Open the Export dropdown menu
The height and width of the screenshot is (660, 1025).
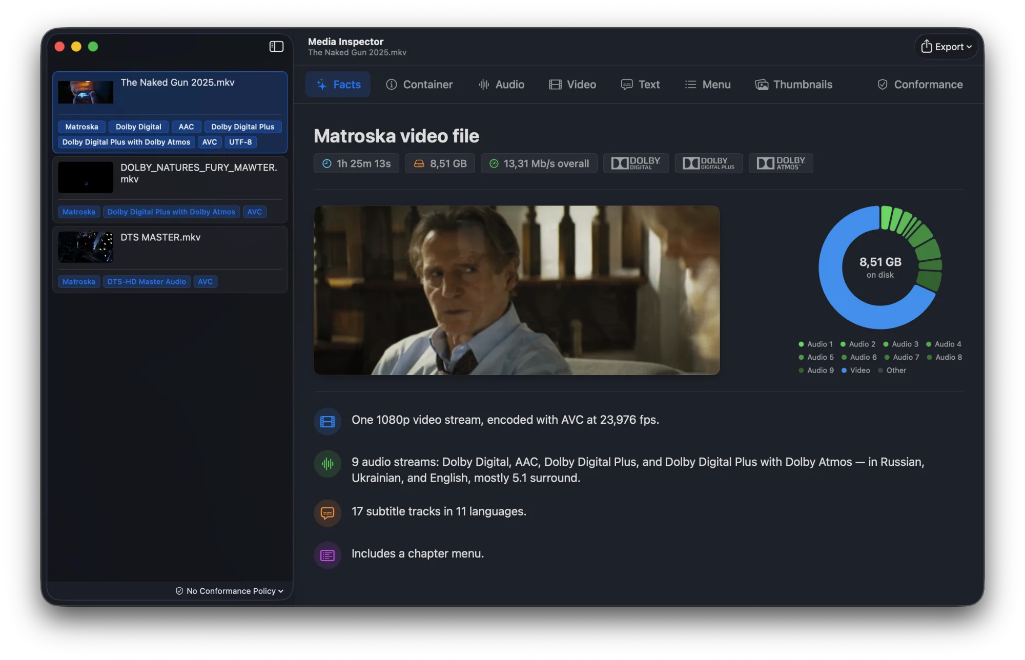(946, 47)
